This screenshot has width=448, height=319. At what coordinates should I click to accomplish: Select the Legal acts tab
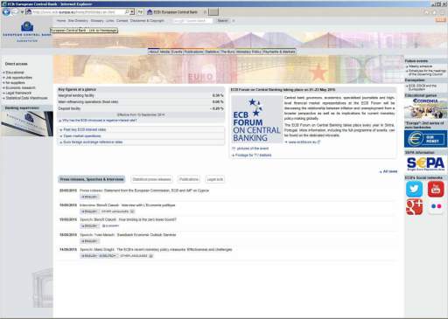tap(215, 179)
